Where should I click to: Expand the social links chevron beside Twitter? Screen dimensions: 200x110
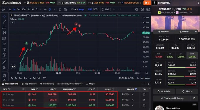[x=196, y=31]
